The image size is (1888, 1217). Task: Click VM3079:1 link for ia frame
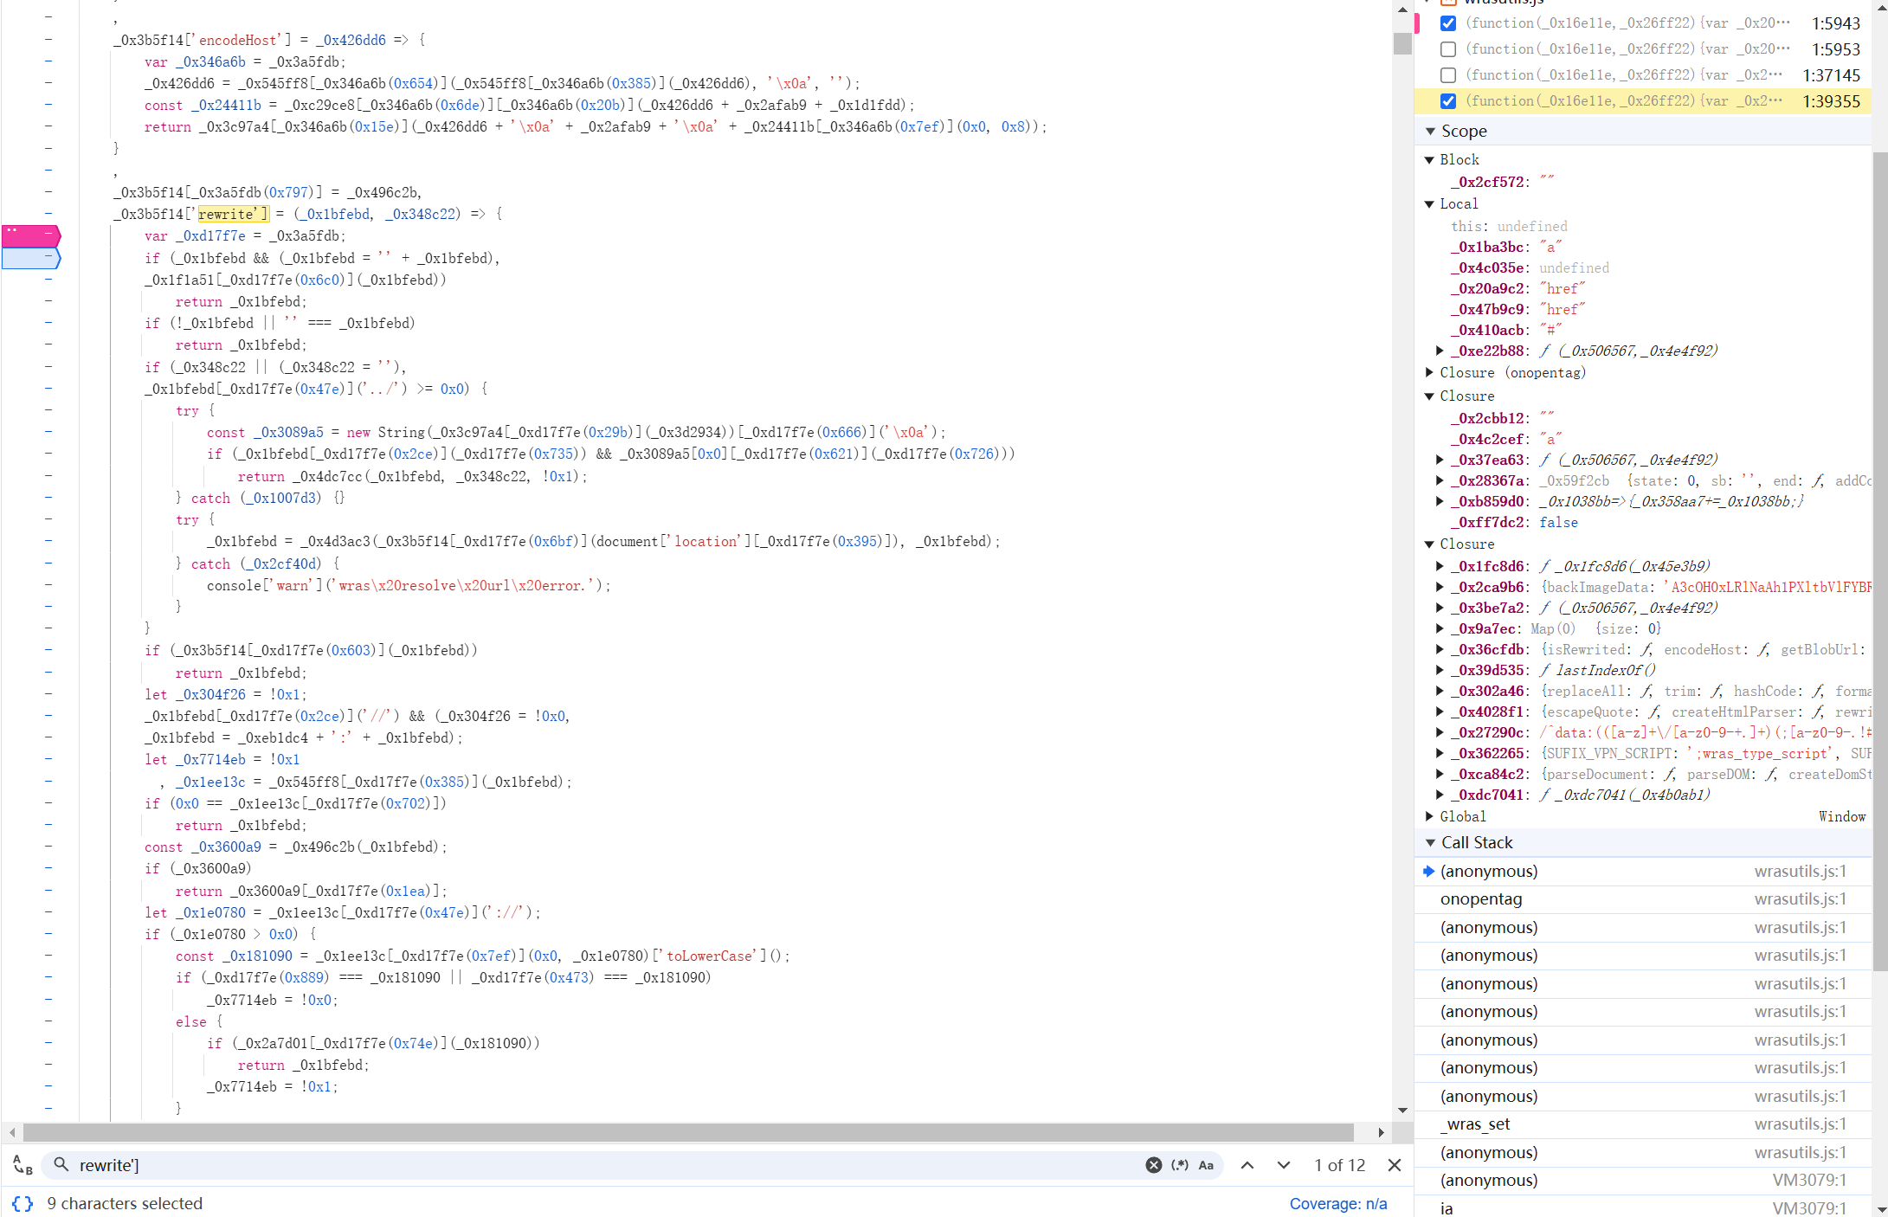pyautogui.click(x=1809, y=1208)
